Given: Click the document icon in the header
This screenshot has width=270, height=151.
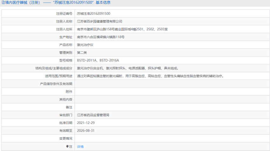Looking at the screenshot, I should [3, 3].
